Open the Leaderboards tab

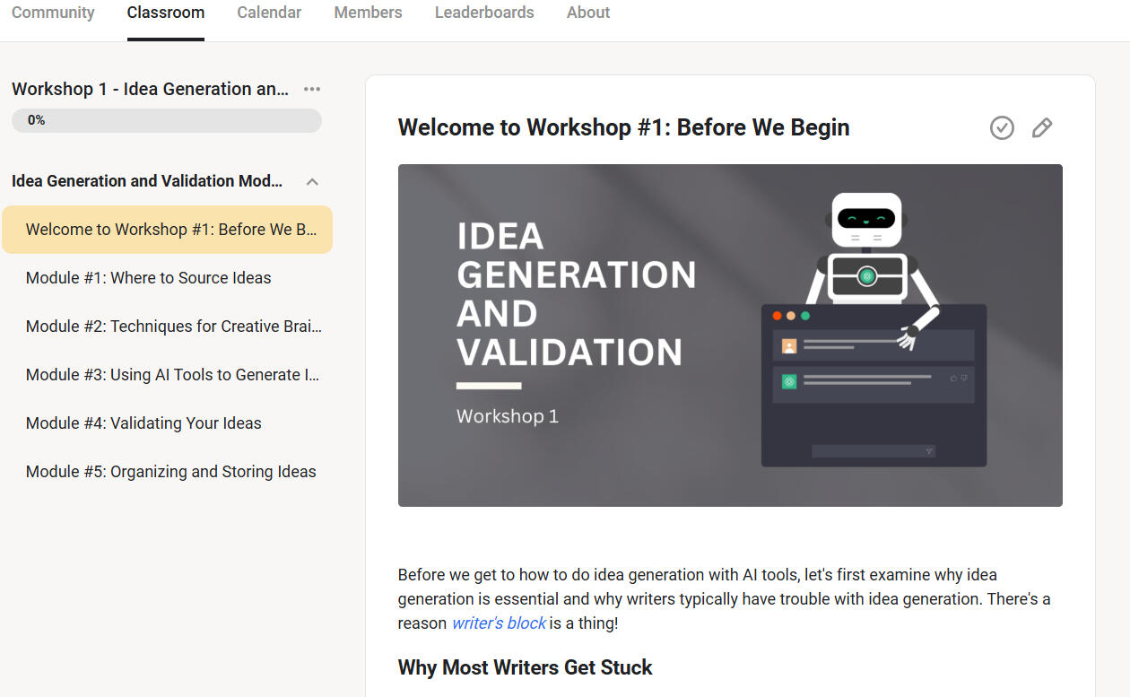click(x=484, y=13)
